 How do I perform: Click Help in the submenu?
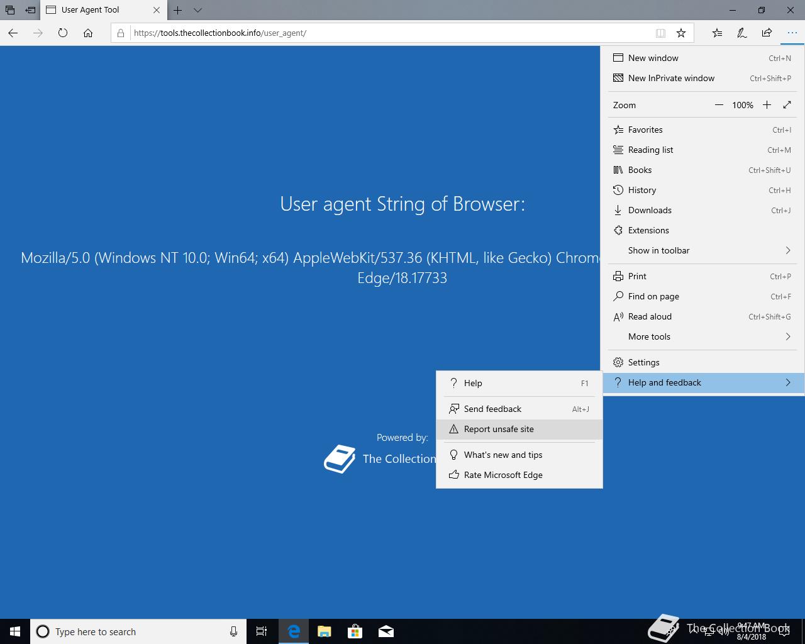[x=519, y=383]
